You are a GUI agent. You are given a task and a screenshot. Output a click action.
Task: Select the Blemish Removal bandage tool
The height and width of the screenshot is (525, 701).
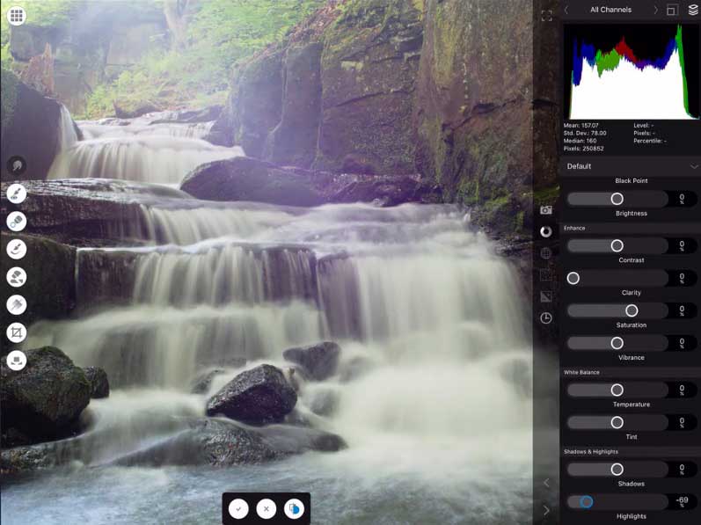(x=17, y=222)
